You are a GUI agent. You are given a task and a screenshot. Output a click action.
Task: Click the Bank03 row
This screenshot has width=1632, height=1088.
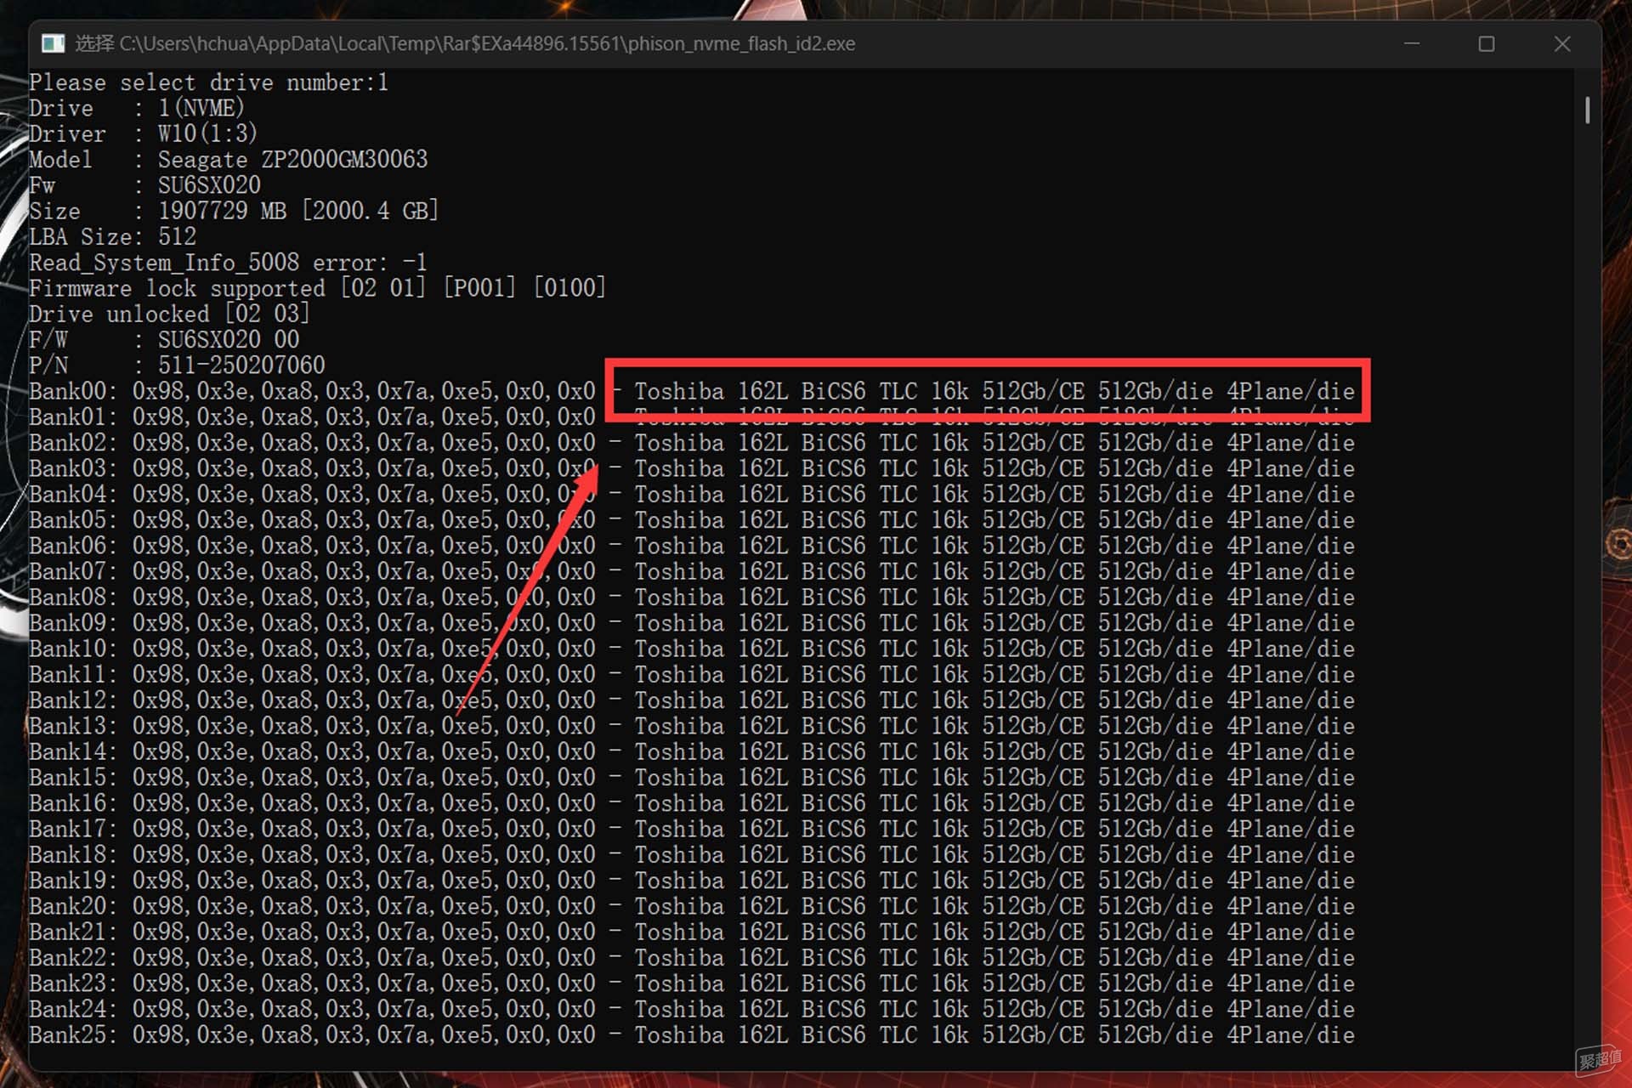click(692, 468)
